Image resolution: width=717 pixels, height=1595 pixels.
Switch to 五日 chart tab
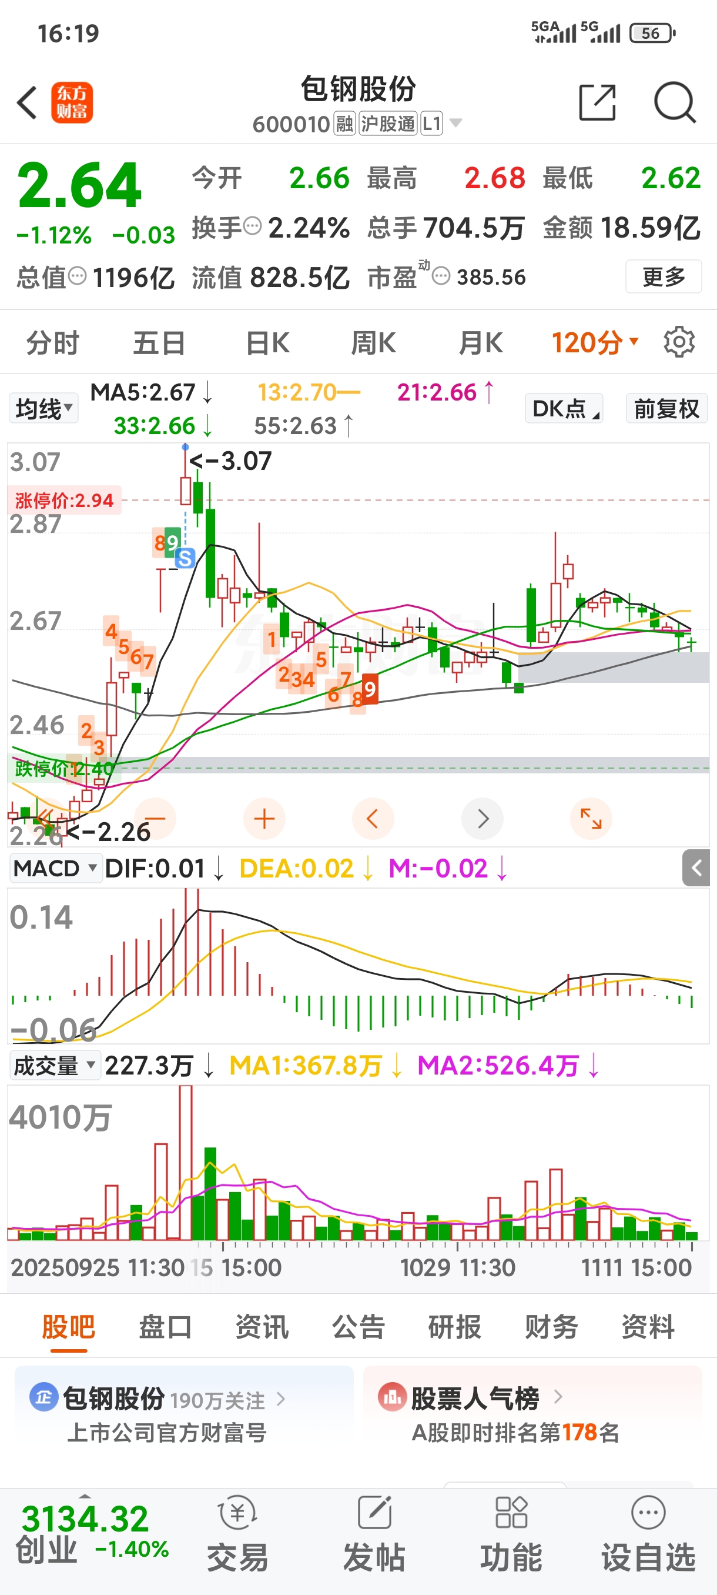pyautogui.click(x=160, y=342)
